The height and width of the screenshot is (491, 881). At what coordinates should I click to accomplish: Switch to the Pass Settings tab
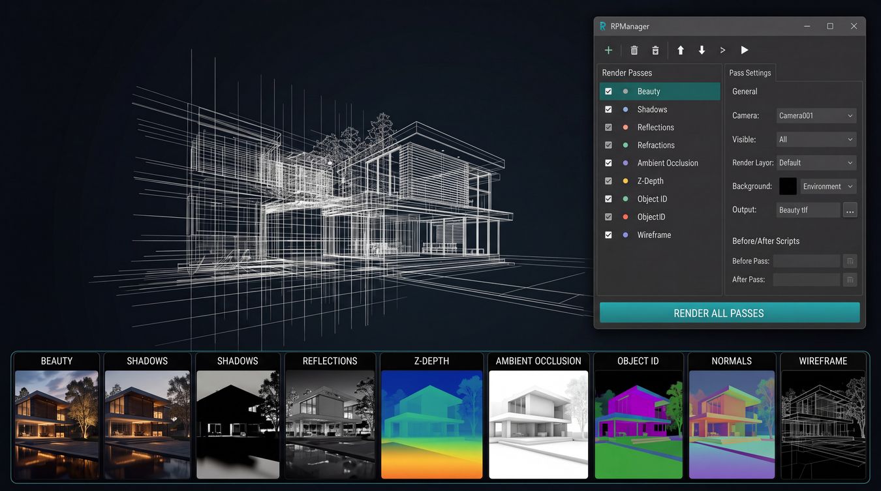[x=750, y=72]
